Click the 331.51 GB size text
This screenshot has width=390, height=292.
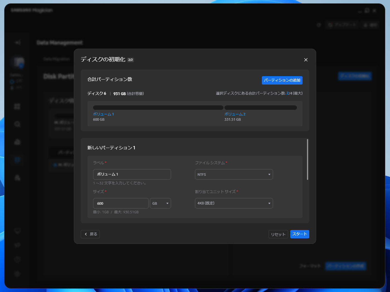click(233, 120)
